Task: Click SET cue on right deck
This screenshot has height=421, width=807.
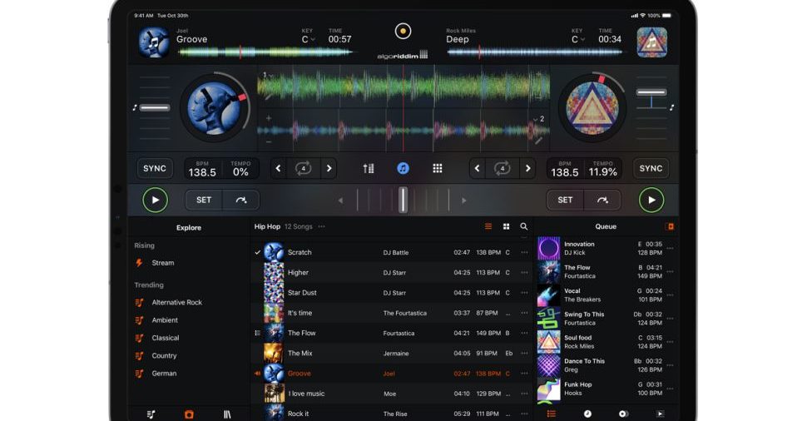Action: pyautogui.click(x=565, y=201)
